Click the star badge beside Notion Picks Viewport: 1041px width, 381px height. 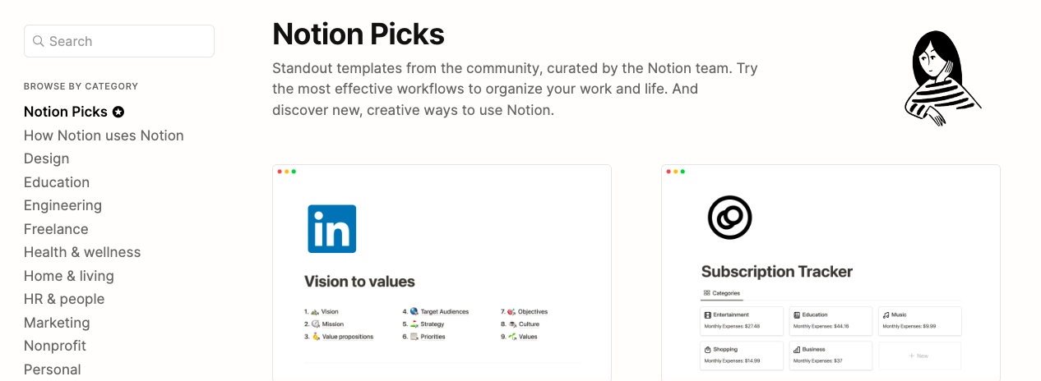click(118, 112)
